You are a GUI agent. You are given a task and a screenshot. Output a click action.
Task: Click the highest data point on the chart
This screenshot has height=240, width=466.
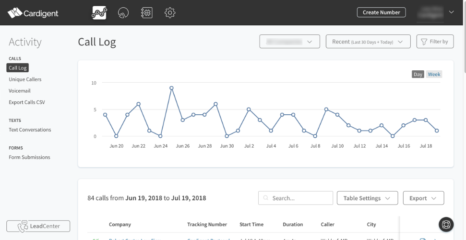click(171, 88)
